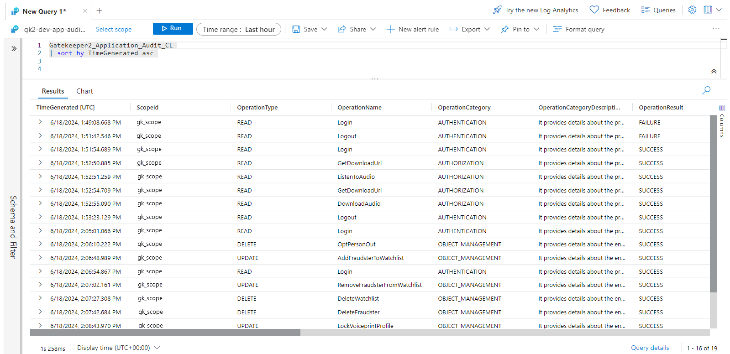Expand the OptPersonOut row

40,244
